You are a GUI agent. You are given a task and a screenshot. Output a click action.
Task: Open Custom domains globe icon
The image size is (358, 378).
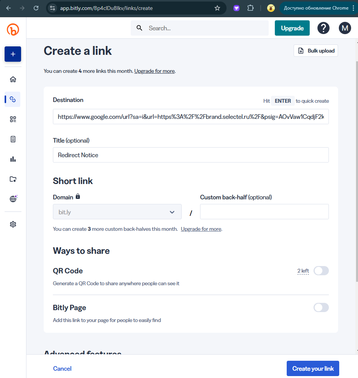pyautogui.click(x=13, y=199)
